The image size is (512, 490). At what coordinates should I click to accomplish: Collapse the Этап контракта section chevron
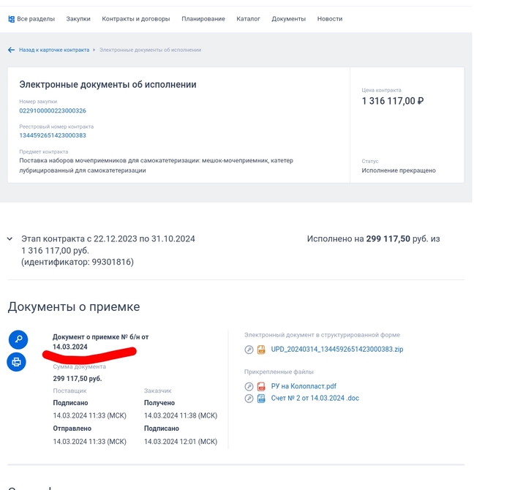pos(10,239)
